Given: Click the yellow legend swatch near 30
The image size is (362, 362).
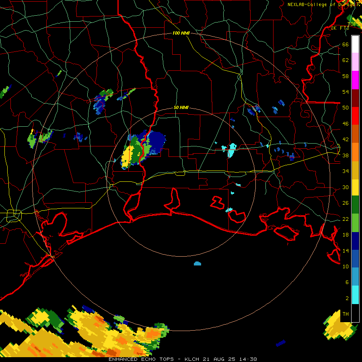Looking at the screenshot, I should (355, 187).
